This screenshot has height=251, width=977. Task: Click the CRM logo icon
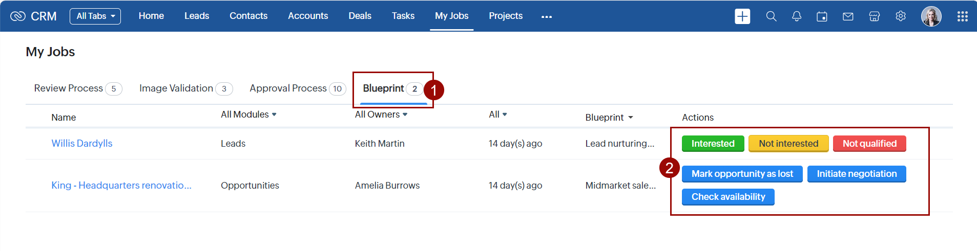click(18, 16)
